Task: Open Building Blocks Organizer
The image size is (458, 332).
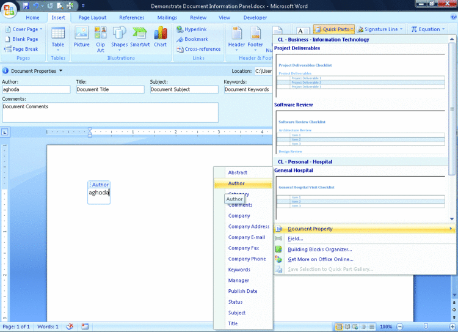Action: tap(320, 249)
